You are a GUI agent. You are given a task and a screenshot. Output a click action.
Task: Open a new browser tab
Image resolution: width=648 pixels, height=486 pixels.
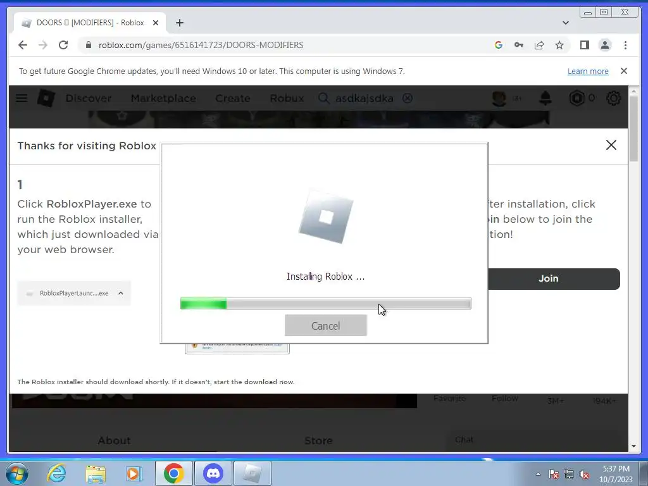click(179, 23)
